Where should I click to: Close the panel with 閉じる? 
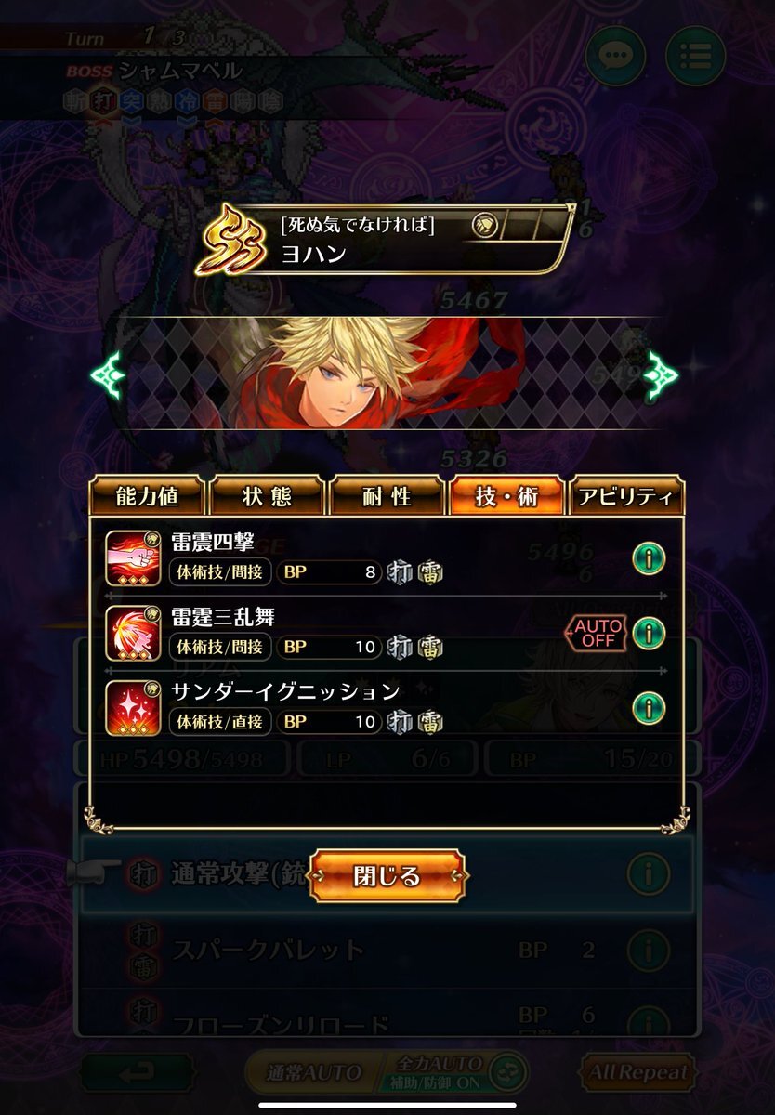387,875
